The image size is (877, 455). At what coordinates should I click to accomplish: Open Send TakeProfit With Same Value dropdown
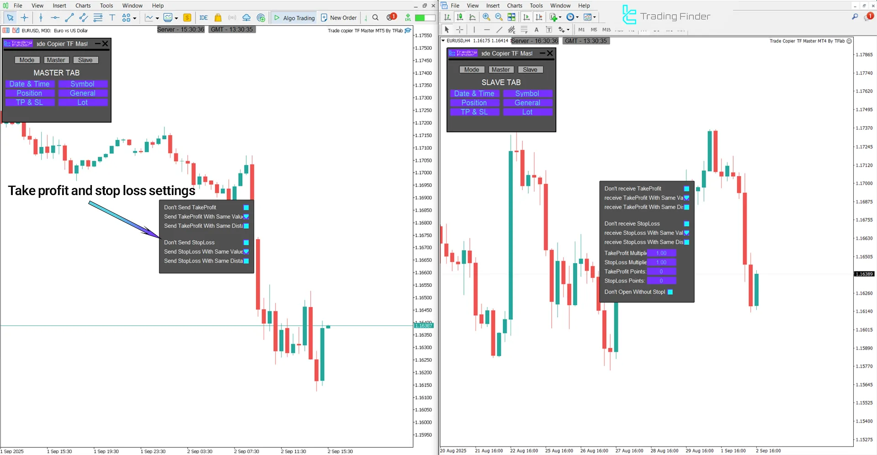tap(246, 217)
